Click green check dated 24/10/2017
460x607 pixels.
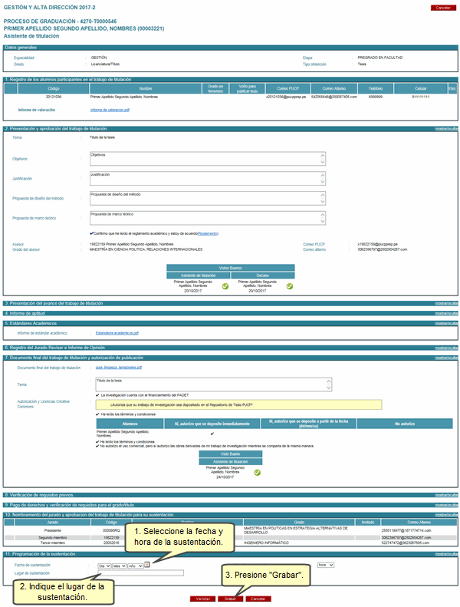click(x=258, y=473)
